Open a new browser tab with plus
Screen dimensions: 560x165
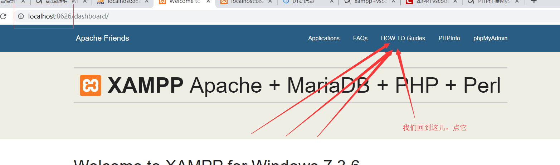click(534, 1)
